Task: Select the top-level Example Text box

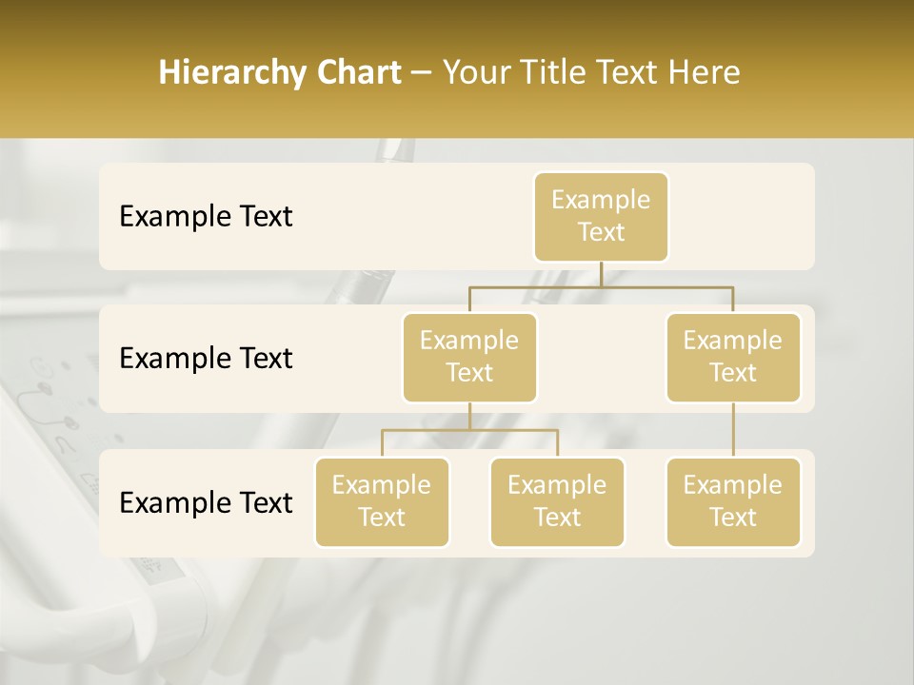Action: (x=601, y=217)
